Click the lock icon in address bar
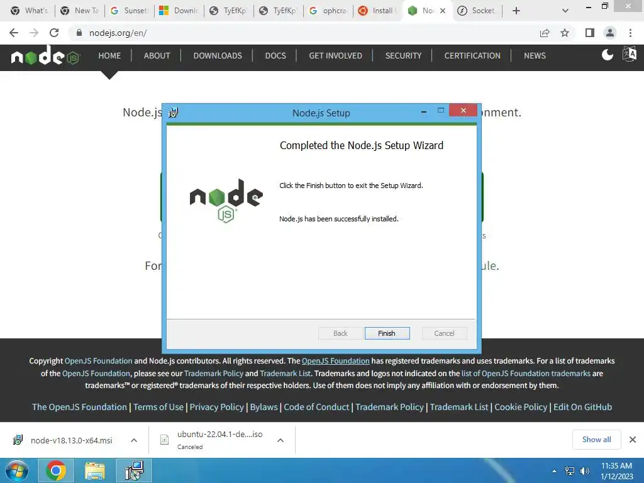 79,33
